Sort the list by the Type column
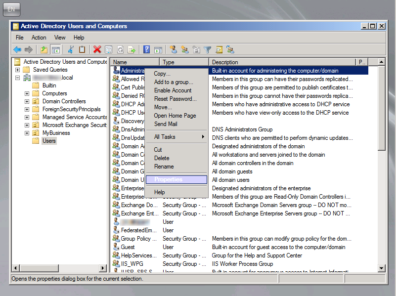The height and width of the screenshot is (296, 396). coord(184,62)
